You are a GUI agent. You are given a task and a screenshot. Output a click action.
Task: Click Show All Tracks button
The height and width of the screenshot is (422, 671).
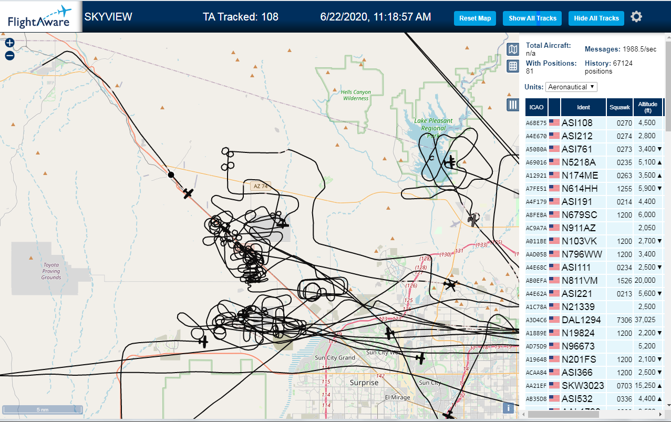[x=532, y=18]
